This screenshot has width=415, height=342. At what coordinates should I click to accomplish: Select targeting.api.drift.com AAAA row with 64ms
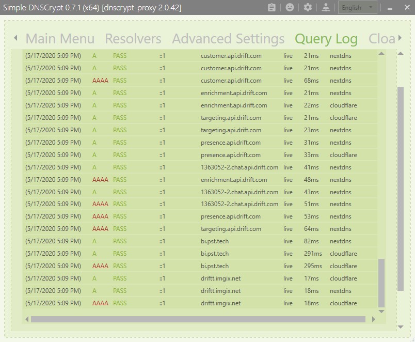[x=200, y=229]
